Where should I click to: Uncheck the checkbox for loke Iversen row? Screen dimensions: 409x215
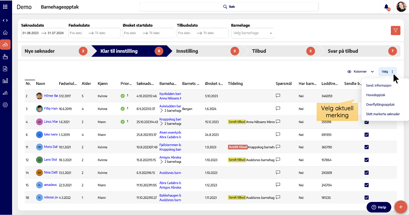coord(367,135)
